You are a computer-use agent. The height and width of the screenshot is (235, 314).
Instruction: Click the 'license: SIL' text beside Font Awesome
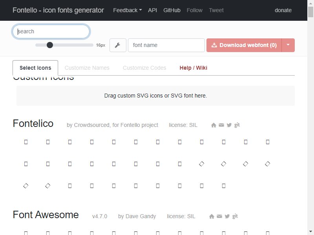click(181, 217)
